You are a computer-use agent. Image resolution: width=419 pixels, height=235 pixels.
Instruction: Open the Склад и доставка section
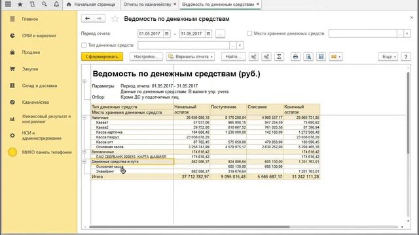(x=39, y=86)
